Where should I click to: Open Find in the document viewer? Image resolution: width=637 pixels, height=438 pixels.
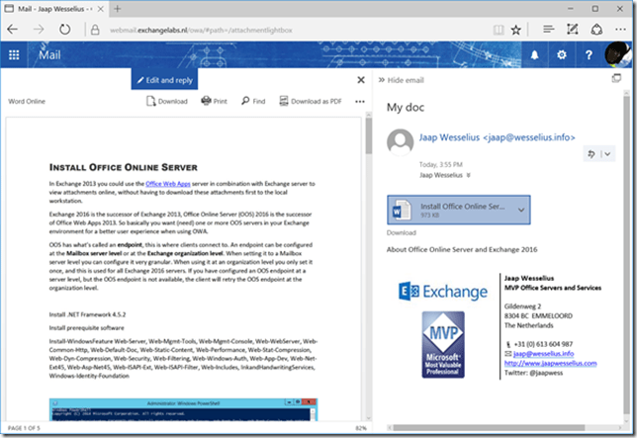click(x=252, y=101)
